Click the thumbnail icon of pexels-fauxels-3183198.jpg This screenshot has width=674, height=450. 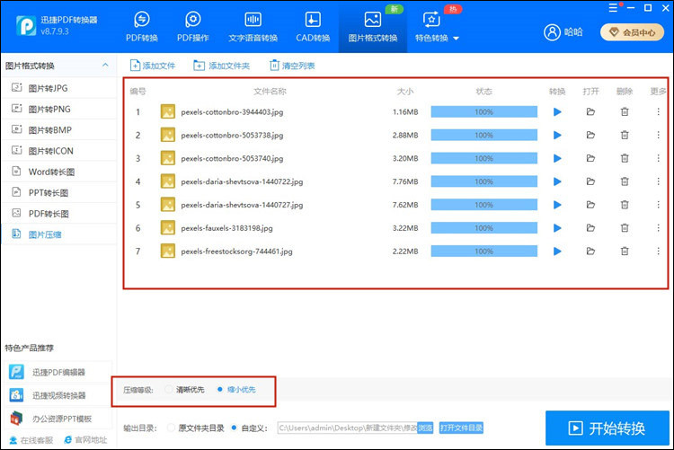point(167,228)
